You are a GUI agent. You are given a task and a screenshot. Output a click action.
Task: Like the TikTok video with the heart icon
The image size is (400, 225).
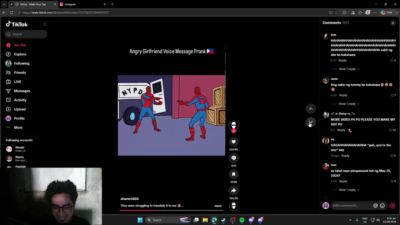[233, 142]
